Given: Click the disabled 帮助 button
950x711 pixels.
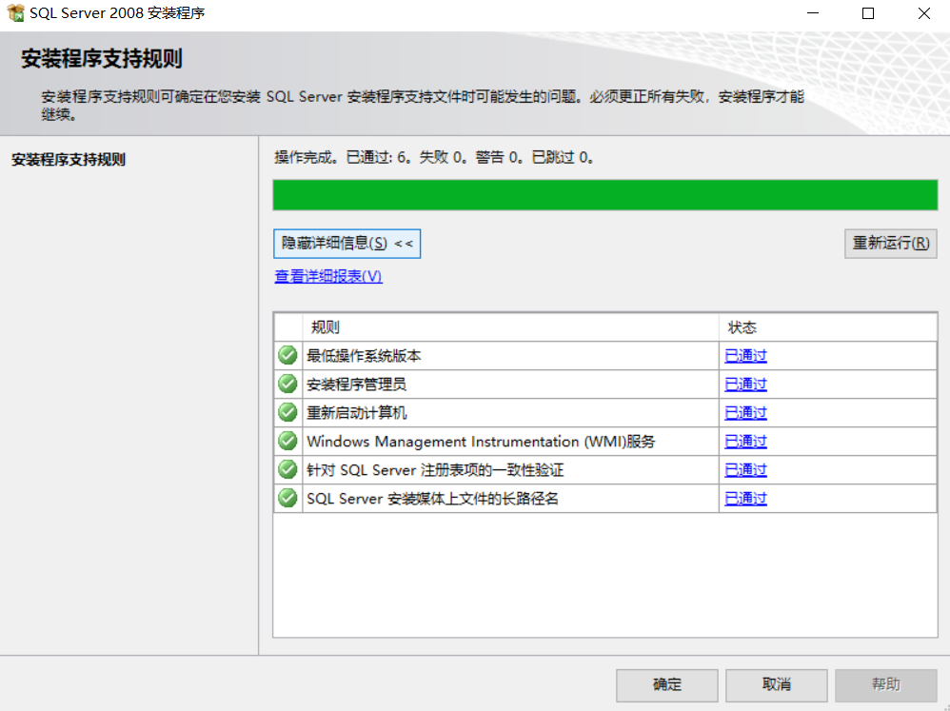Looking at the screenshot, I should [885, 684].
